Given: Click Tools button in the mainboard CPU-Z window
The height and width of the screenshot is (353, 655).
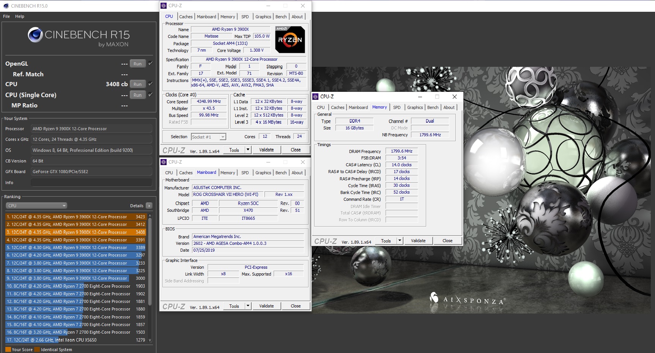Looking at the screenshot, I should [x=234, y=306].
